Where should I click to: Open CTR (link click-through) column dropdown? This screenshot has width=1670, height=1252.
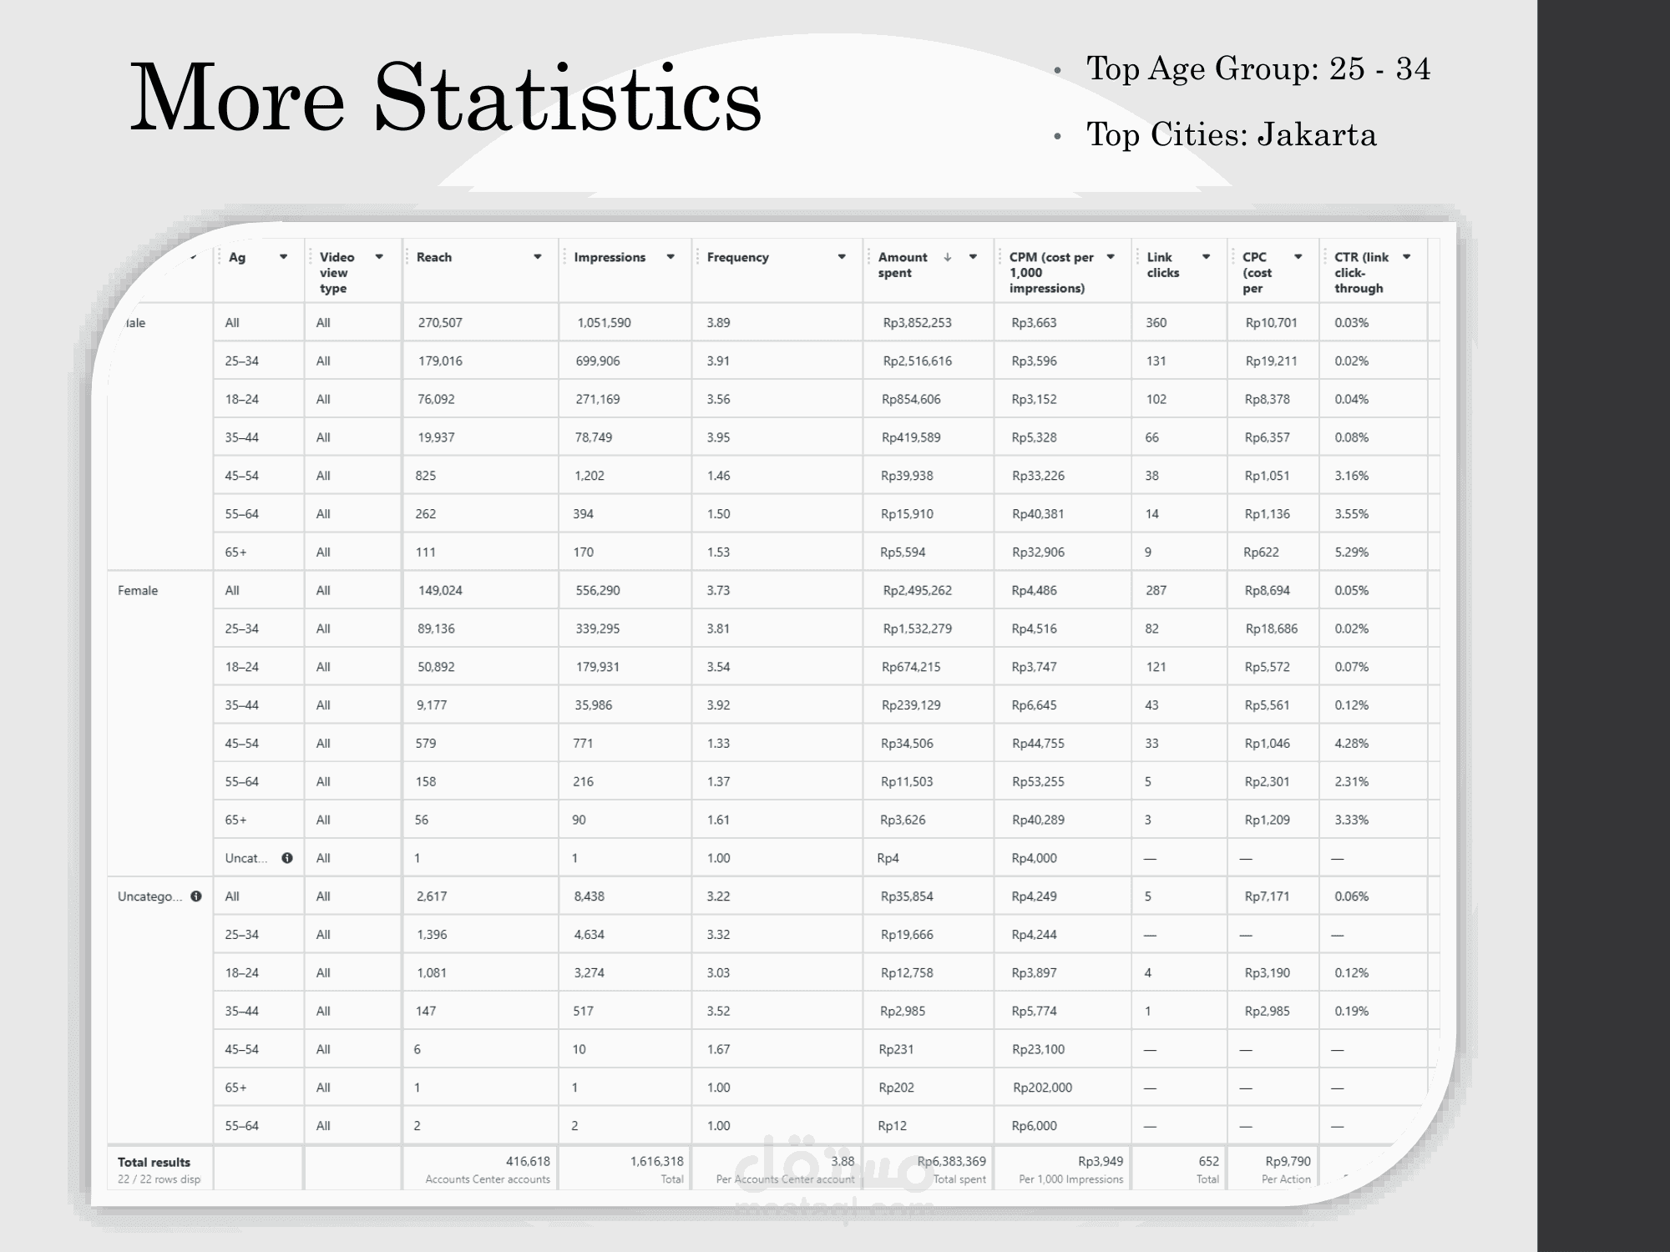tap(1406, 257)
